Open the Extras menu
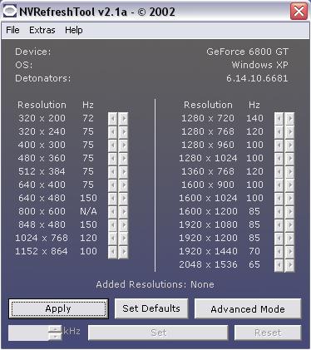The width and height of the screenshot is (311, 350). [x=42, y=30]
